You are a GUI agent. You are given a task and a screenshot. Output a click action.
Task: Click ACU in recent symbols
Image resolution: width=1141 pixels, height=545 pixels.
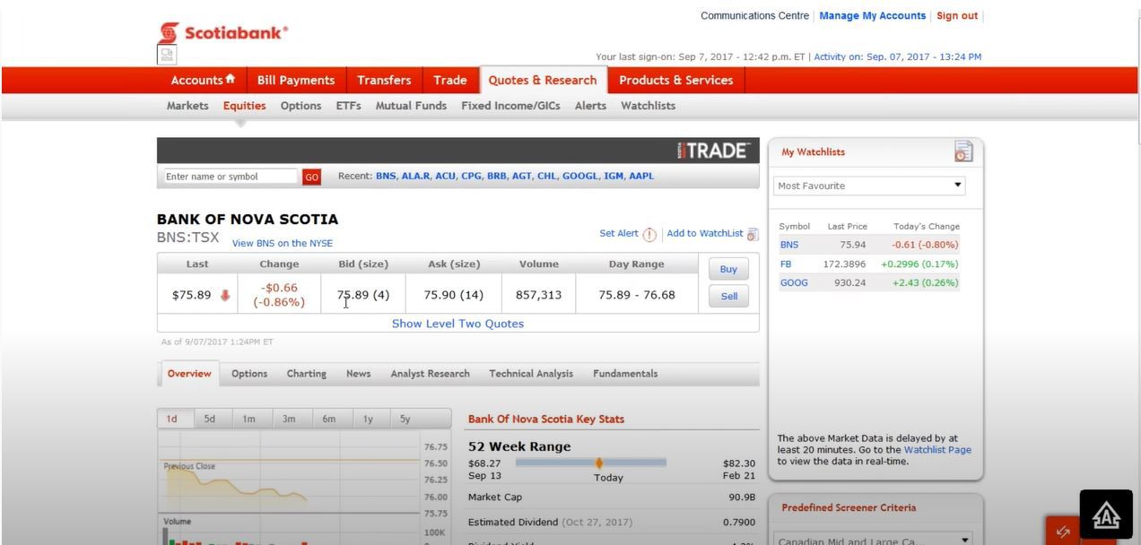click(446, 177)
